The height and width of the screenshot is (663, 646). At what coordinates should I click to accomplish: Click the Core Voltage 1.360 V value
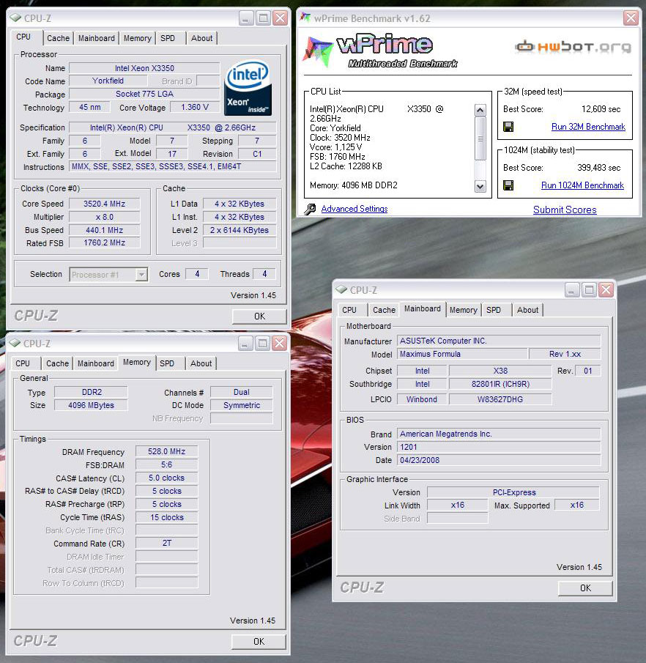[195, 107]
